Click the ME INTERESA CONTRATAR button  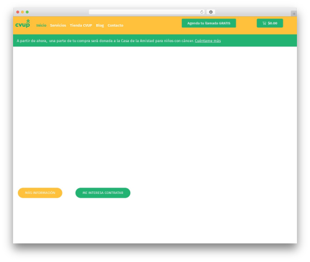pos(103,193)
